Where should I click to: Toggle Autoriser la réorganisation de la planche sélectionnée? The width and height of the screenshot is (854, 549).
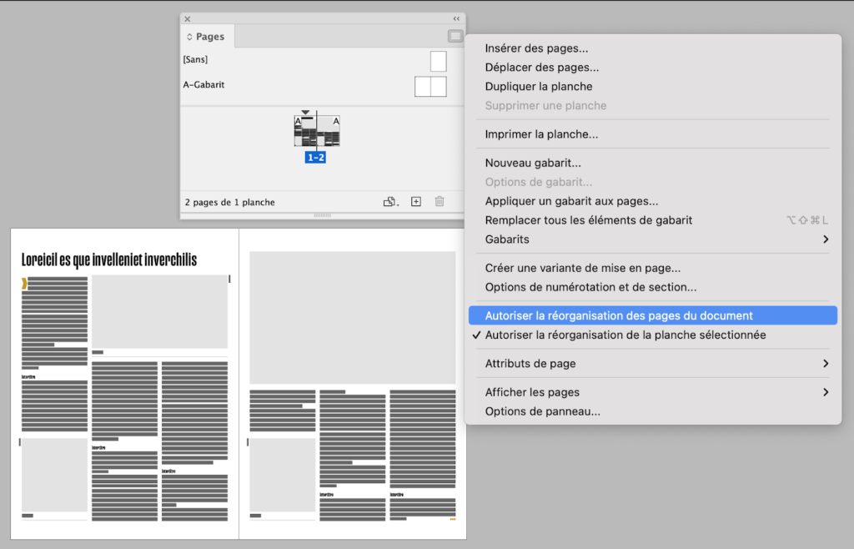(625, 335)
